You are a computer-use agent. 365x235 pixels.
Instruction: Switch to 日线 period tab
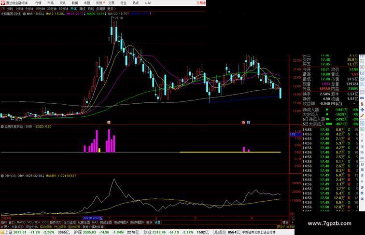pos(73,9)
